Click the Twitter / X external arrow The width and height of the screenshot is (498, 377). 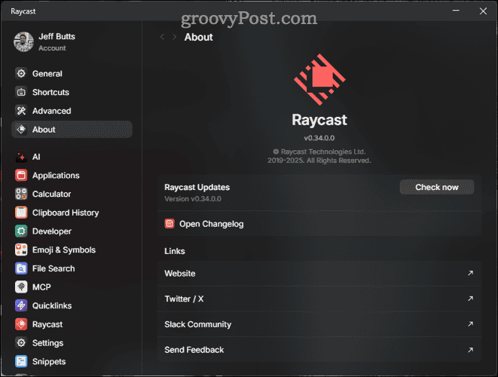point(470,299)
